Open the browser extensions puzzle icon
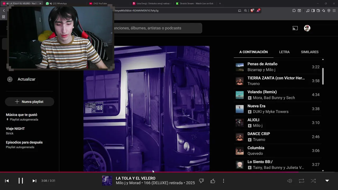Image resolution: width=338 pixels, height=190 pixels. (x=294, y=11)
